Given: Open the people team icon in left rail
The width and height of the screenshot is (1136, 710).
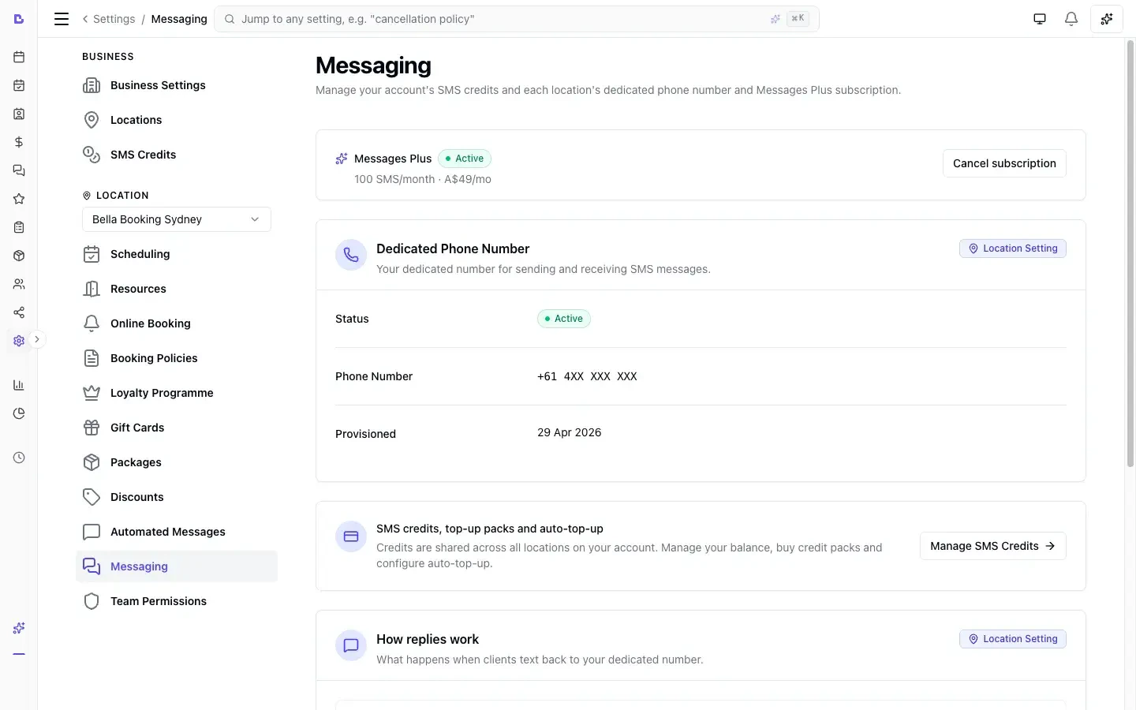Looking at the screenshot, I should (x=19, y=284).
